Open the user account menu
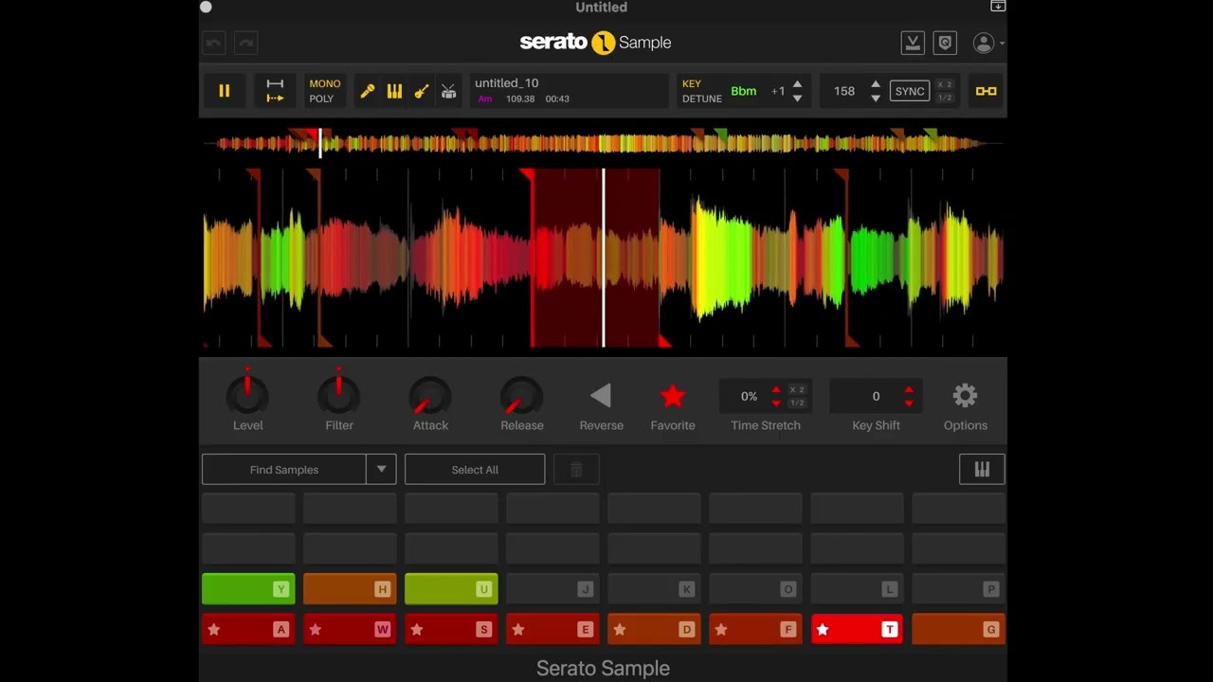The height and width of the screenshot is (682, 1213). point(987,43)
